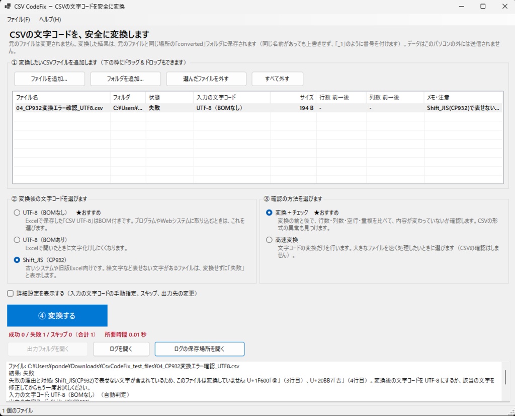Sort by ファイル名 column header
This screenshot has height=416, width=515.
[x=61, y=97]
